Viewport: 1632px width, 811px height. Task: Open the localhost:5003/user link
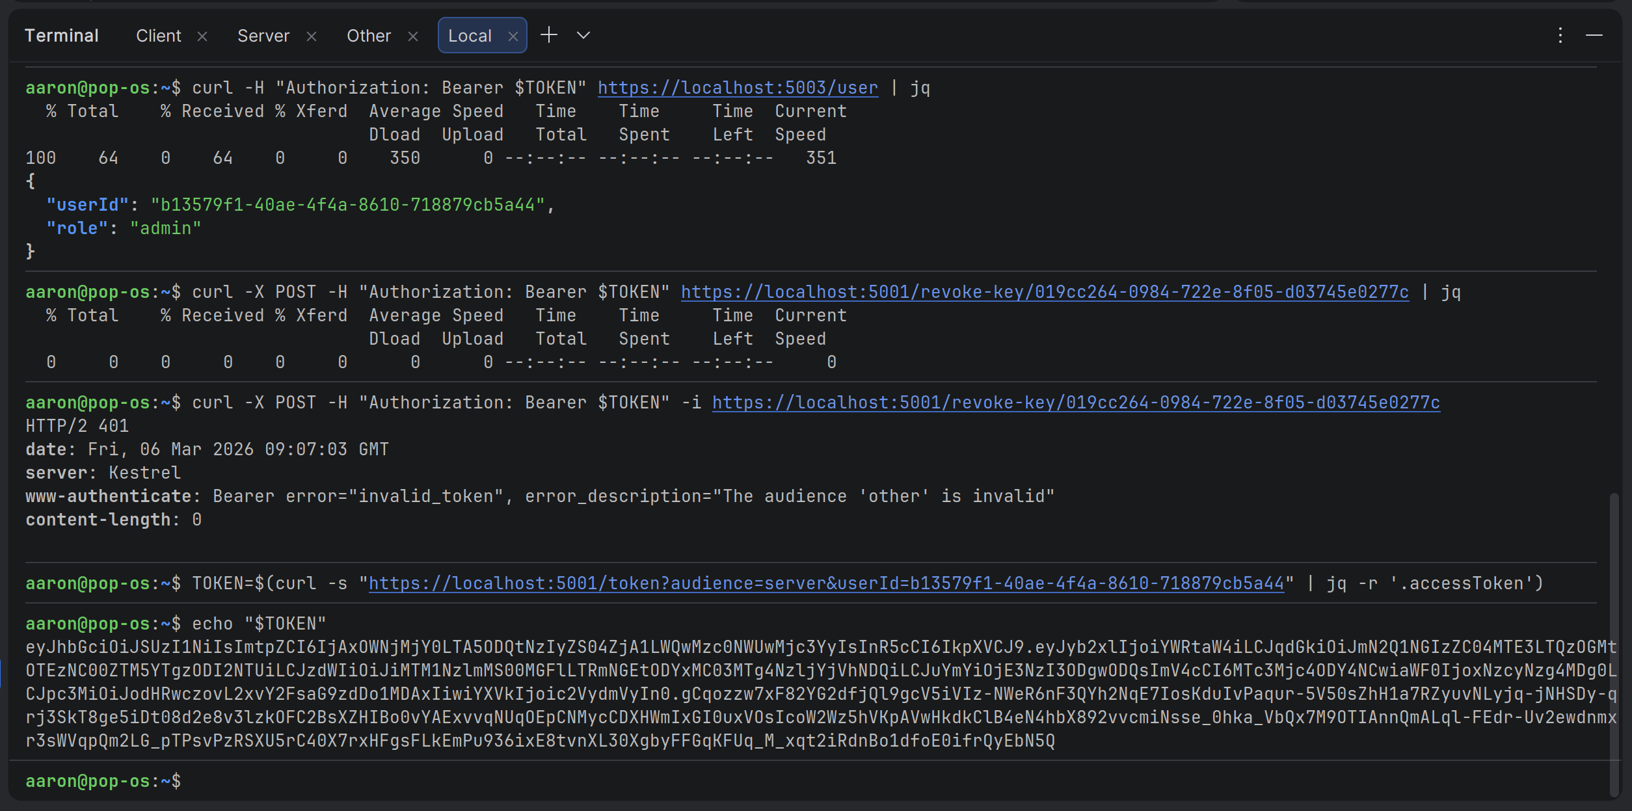click(x=738, y=88)
